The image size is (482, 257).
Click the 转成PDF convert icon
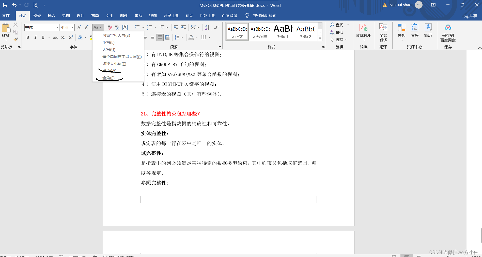363,28
